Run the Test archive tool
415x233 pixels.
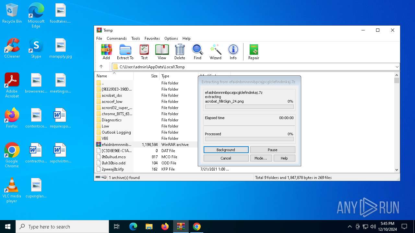pyautogui.click(x=144, y=52)
